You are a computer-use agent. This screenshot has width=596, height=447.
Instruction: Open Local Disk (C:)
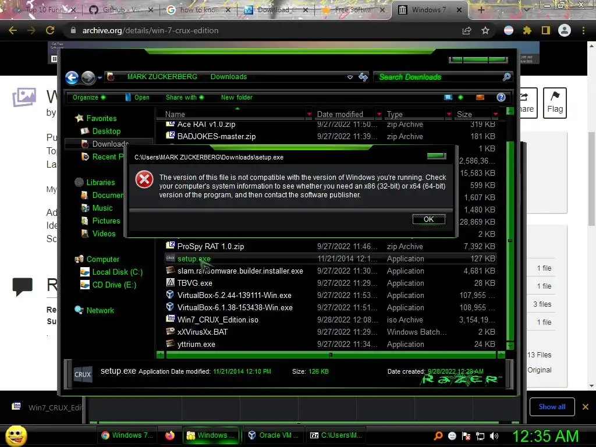tap(112, 272)
